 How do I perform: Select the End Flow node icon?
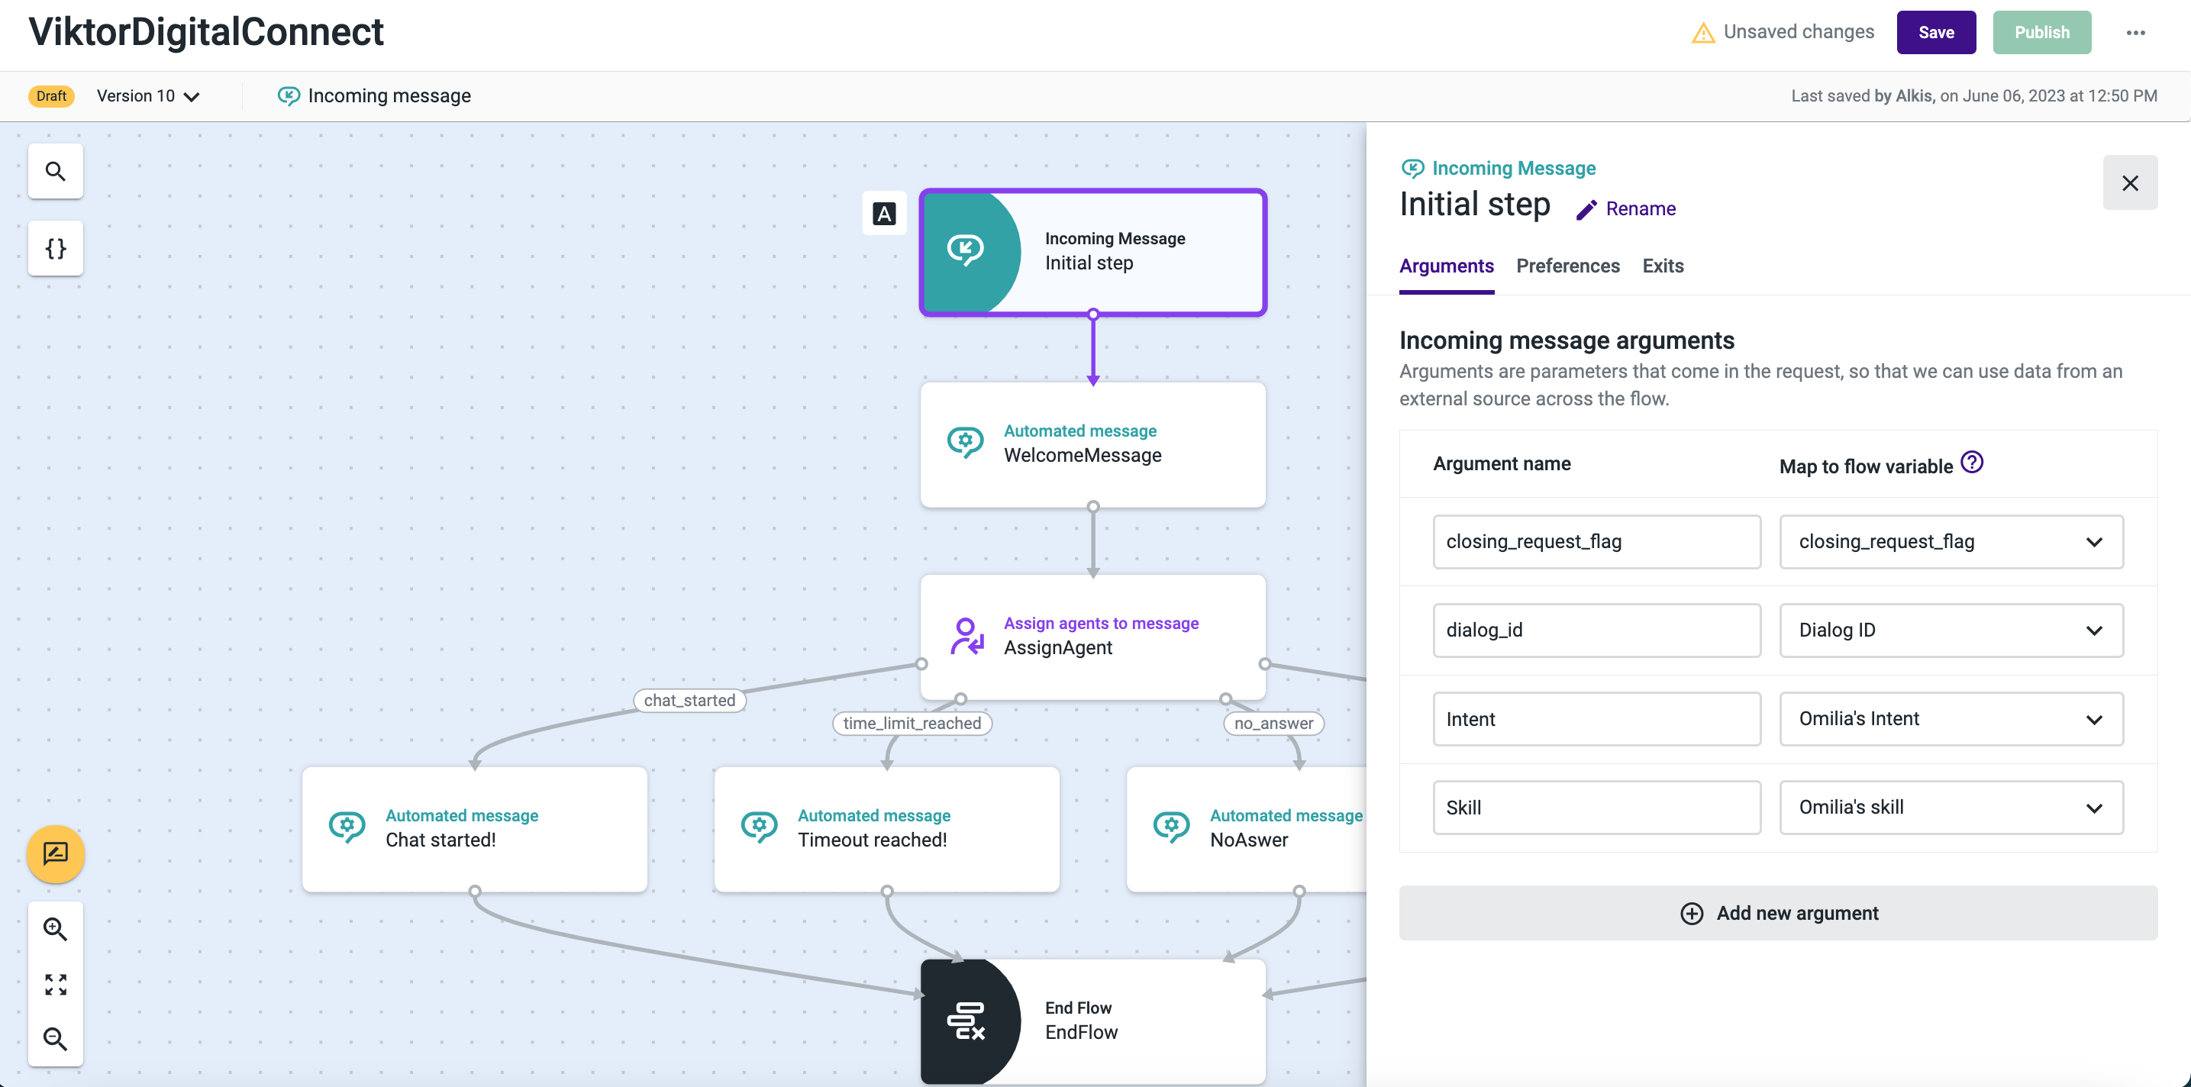pos(966,1020)
